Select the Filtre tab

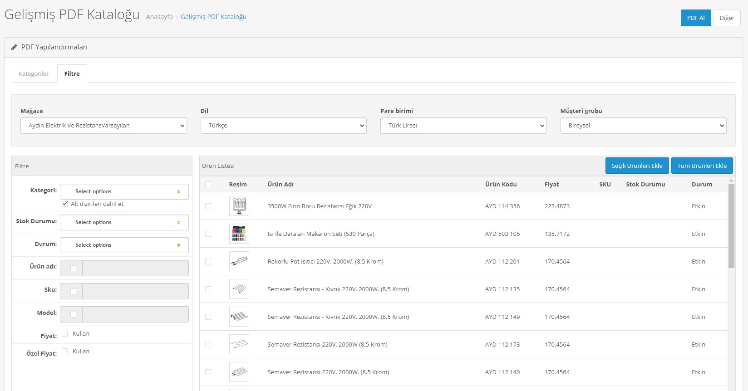click(x=72, y=73)
